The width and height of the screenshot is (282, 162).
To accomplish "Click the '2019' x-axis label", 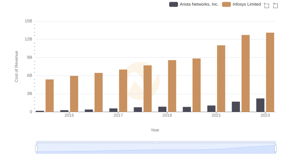I will click(167, 115).
